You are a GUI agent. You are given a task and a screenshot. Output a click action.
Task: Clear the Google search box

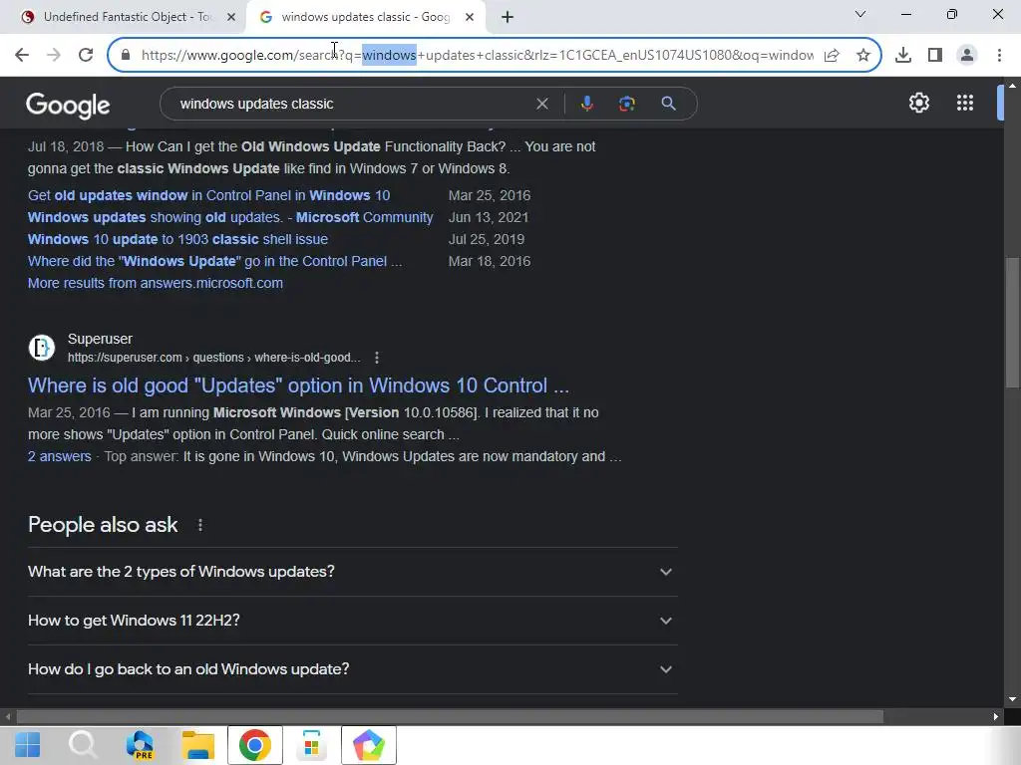(x=541, y=104)
